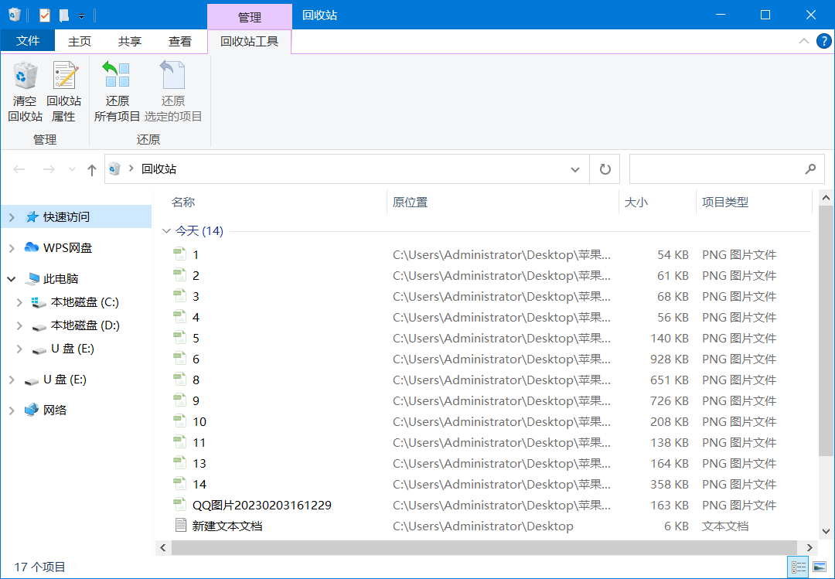Collapse the 今天 (14) group
Image resolution: width=835 pixels, height=579 pixels.
[166, 231]
